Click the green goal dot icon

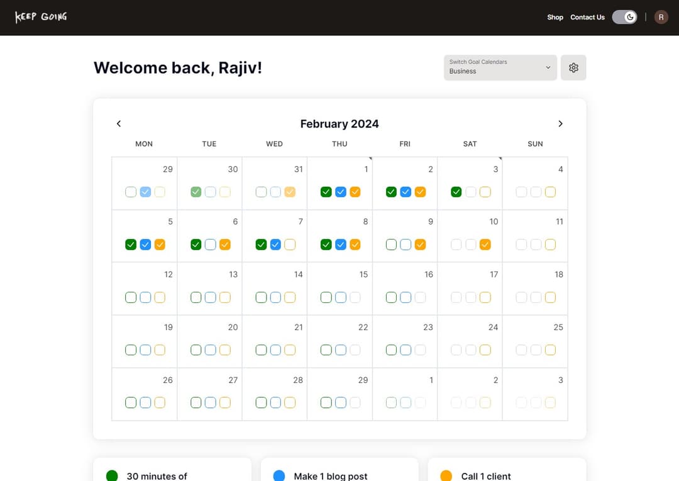click(112, 475)
